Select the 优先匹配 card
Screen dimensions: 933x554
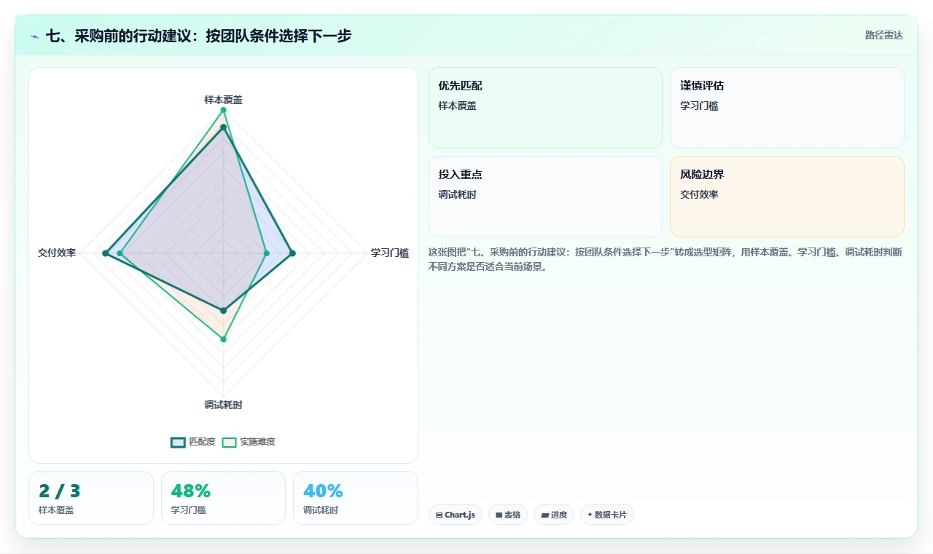tap(545, 108)
